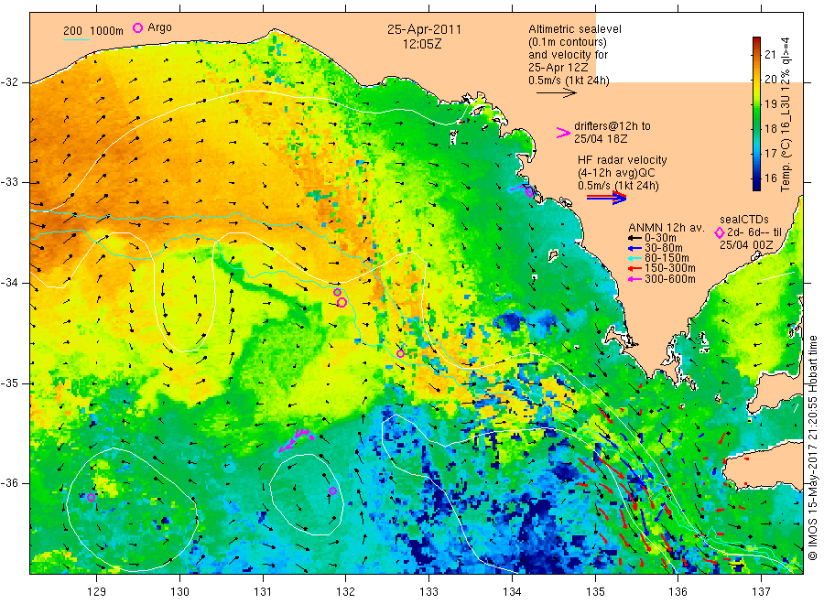The height and width of the screenshot is (604, 824).
Task: Click the 'ANMN 12h av.' heading
Action: [x=666, y=228]
